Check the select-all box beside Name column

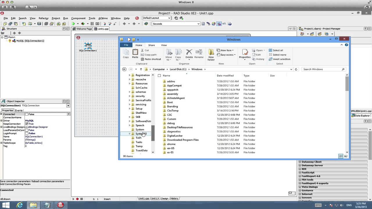[159, 75]
